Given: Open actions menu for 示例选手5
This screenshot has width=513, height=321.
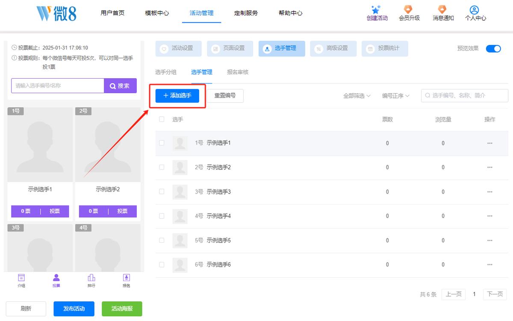Looking at the screenshot, I should 490,240.
